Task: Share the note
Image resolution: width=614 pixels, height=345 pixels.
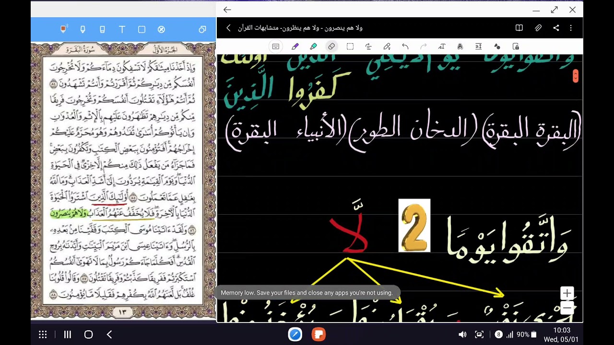Action: pos(556,28)
